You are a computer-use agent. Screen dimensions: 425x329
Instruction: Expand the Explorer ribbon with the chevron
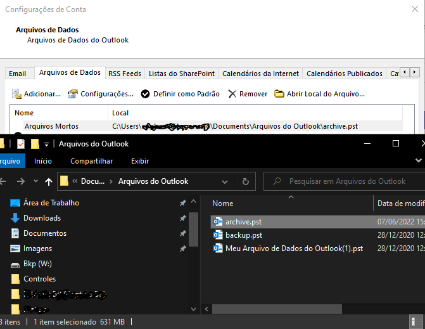(419, 160)
